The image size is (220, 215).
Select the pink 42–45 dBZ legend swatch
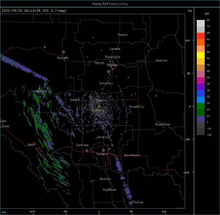(x=201, y=74)
